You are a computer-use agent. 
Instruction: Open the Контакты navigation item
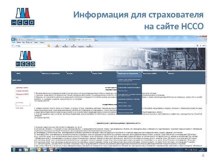coord(171,74)
